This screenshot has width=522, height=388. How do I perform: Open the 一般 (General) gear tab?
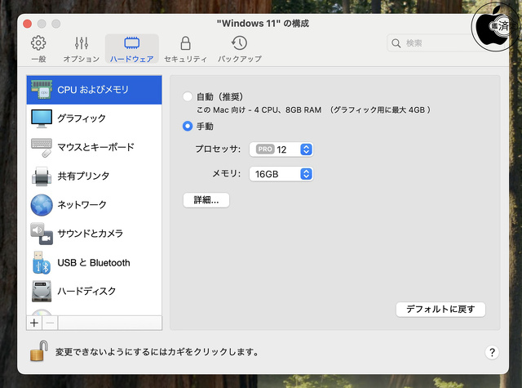[38, 49]
